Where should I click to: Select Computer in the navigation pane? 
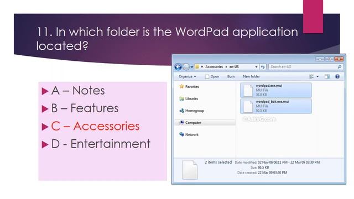coord(193,123)
